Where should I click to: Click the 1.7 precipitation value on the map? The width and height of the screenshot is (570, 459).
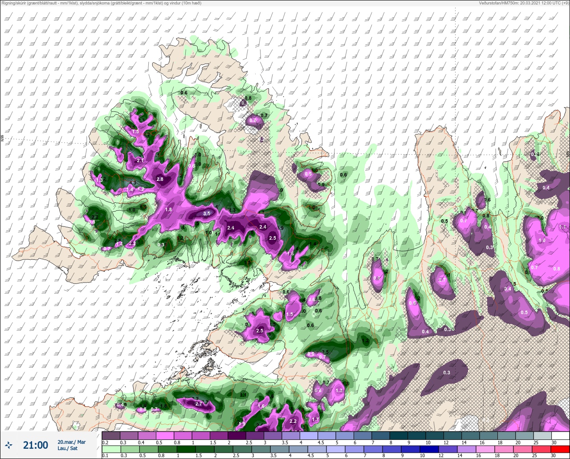pos(315,419)
